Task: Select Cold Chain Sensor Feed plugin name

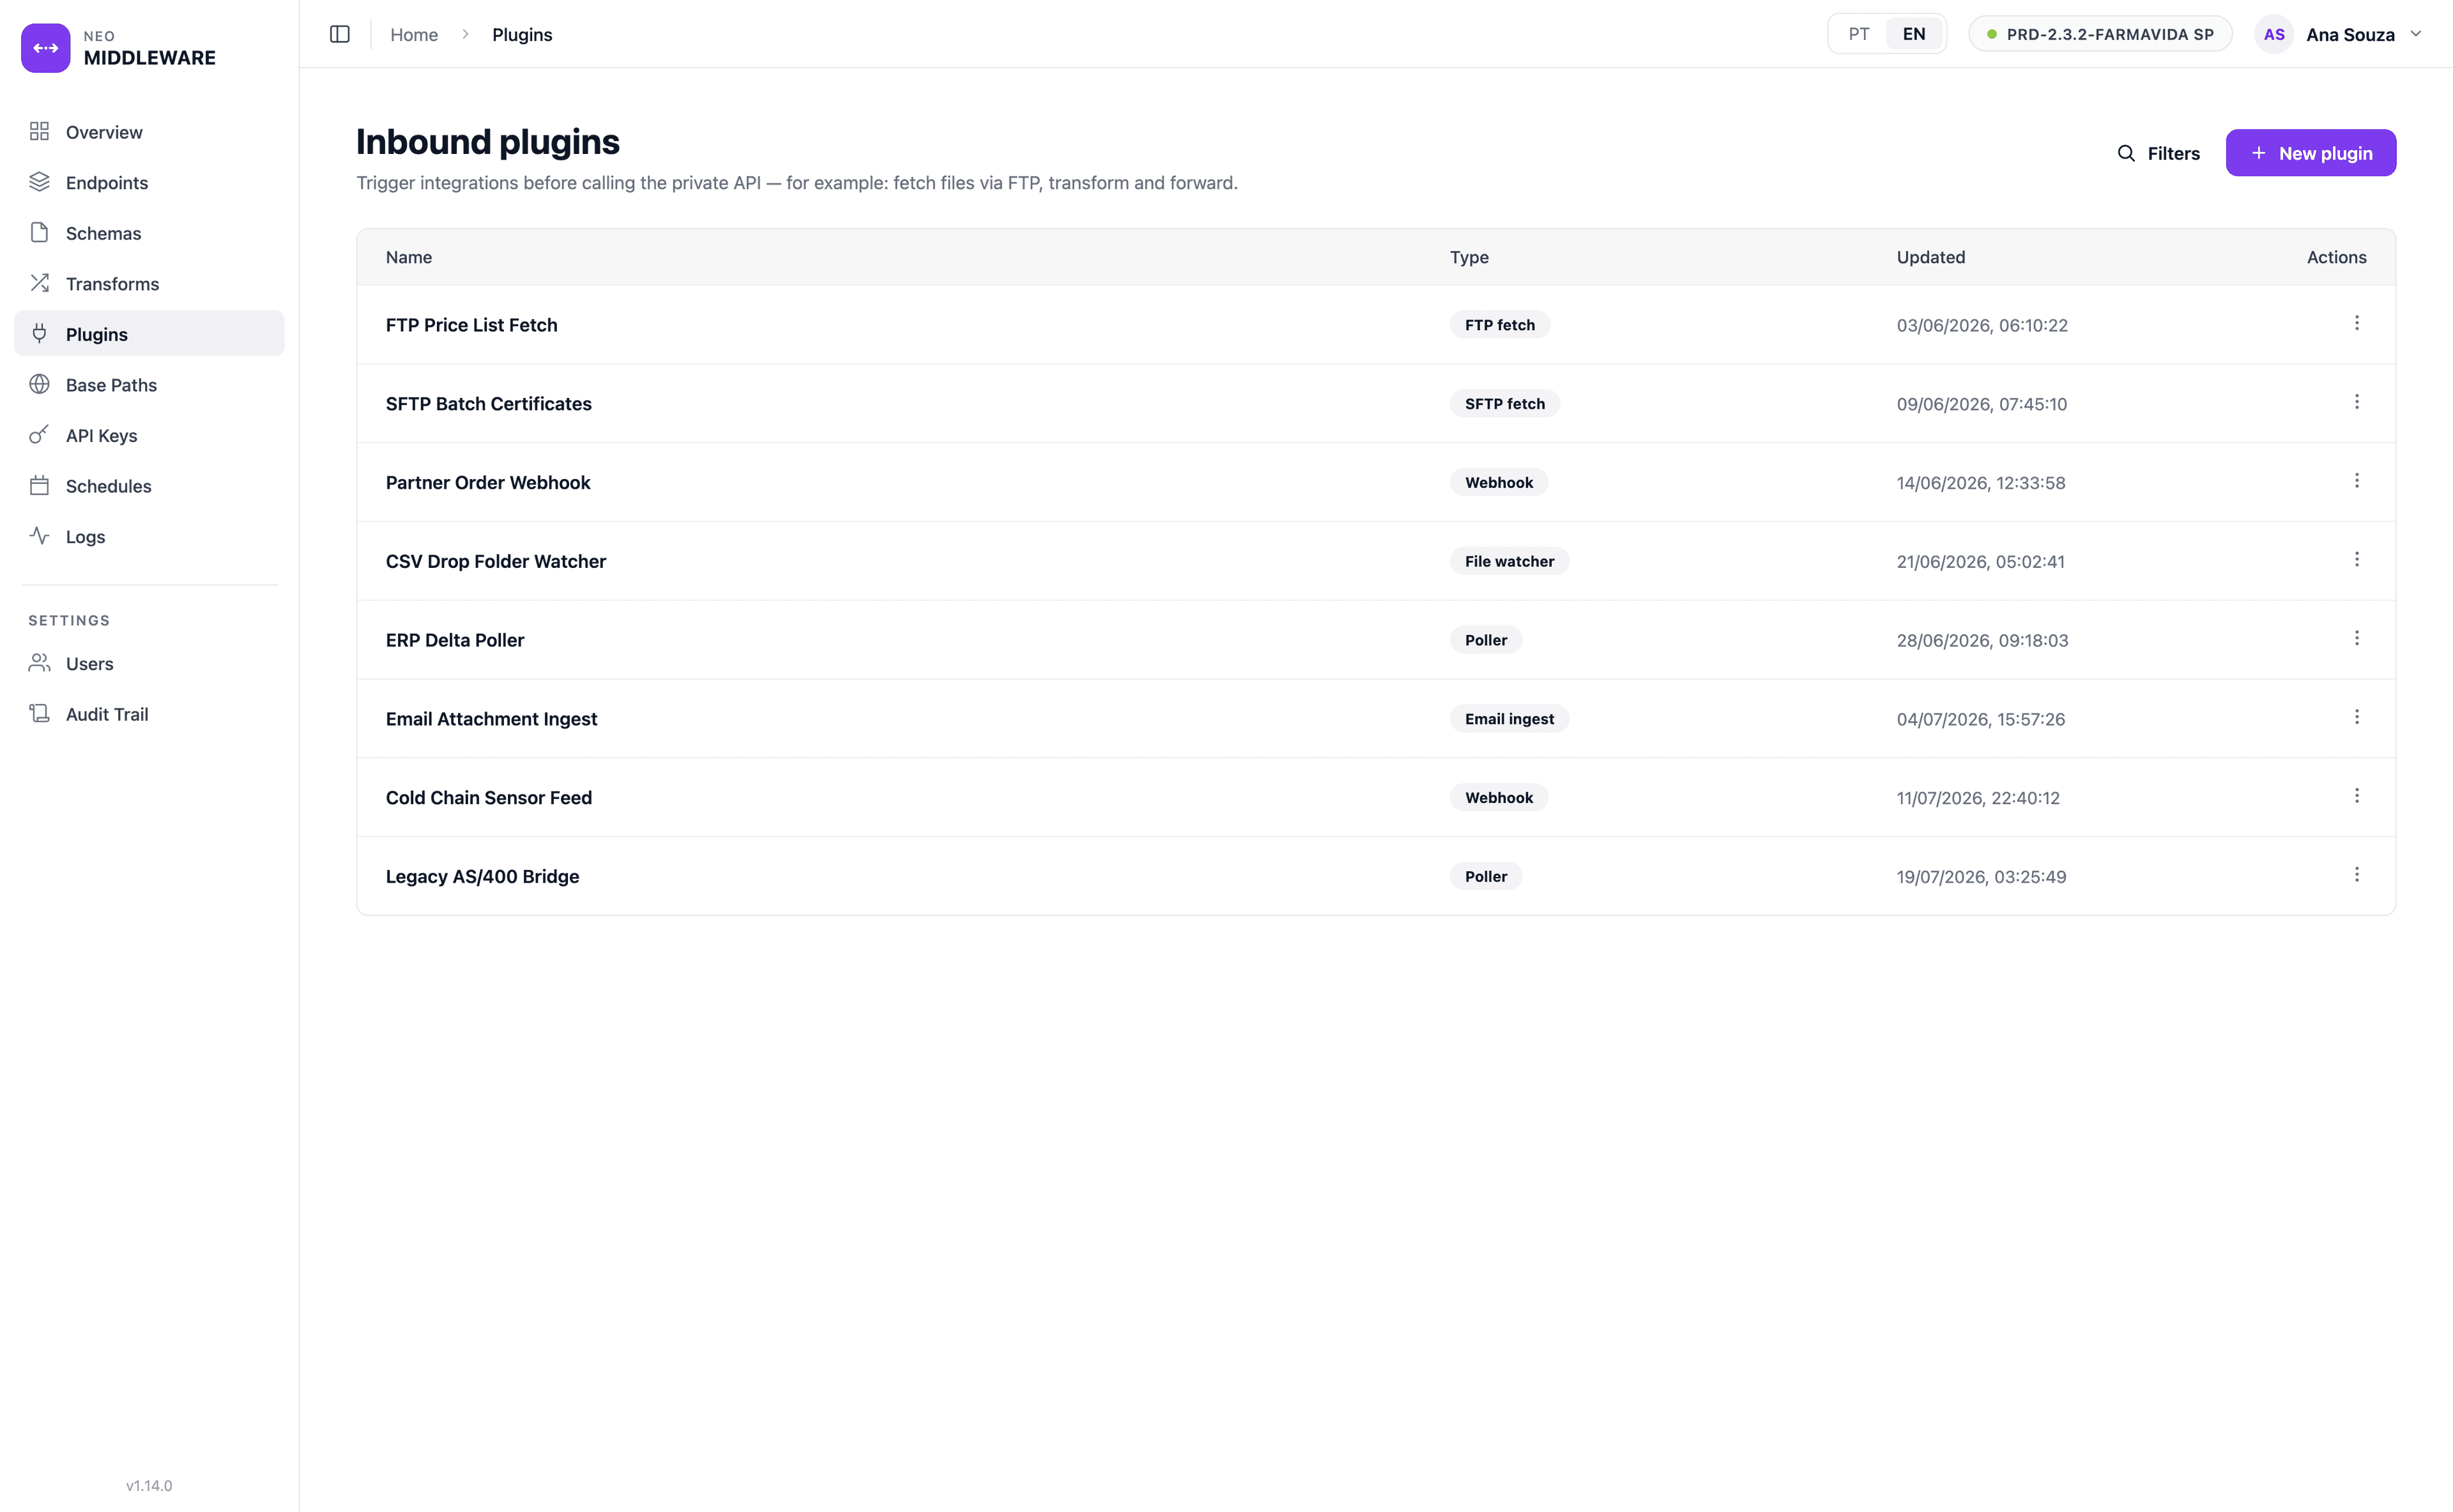Action: click(x=489, y=797)
